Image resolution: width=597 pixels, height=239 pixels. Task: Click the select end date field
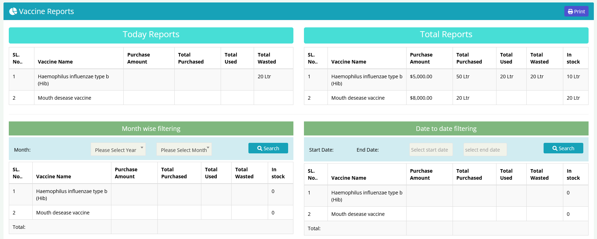[x=485, y=150]
